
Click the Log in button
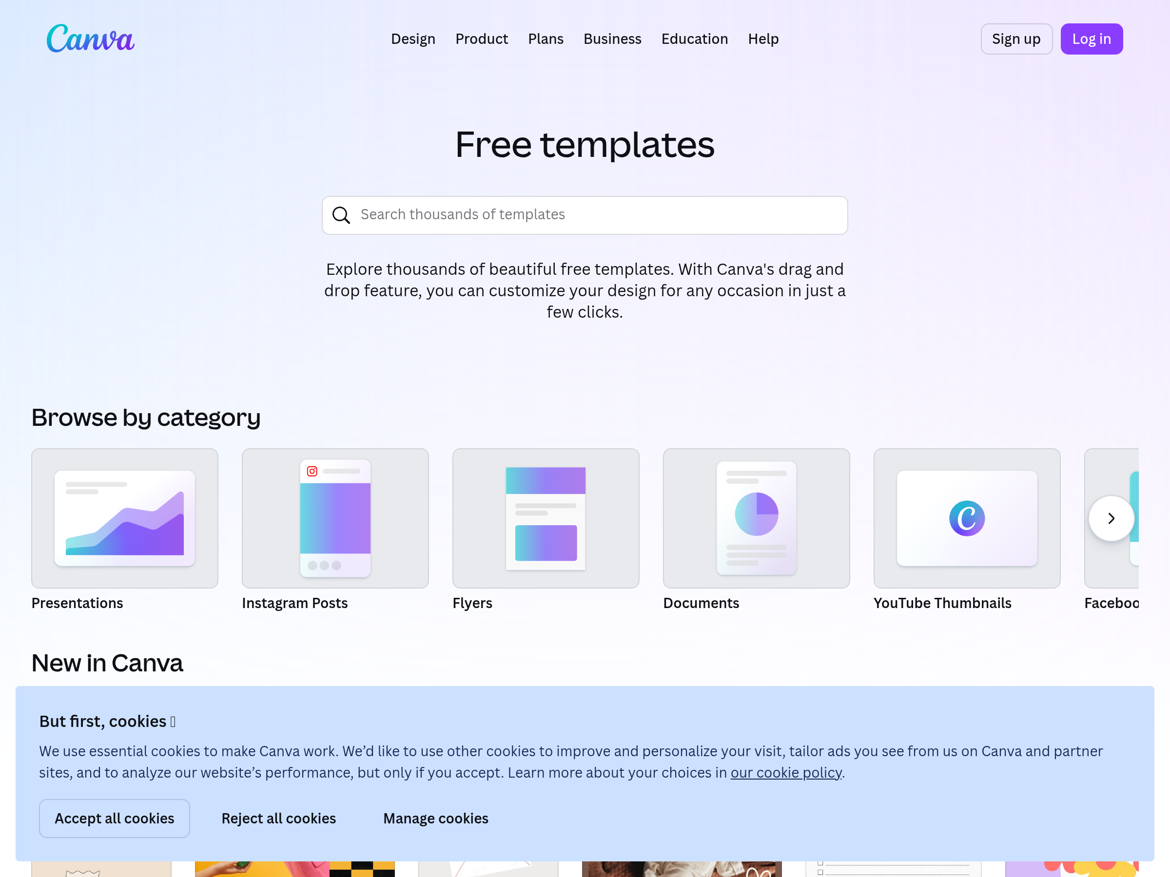coord(1091,38)
